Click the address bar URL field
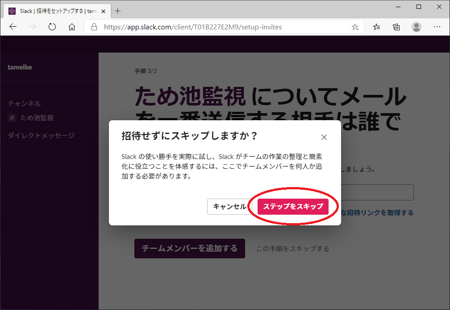Viewport: 450px width, 310px height. point(223,27)
